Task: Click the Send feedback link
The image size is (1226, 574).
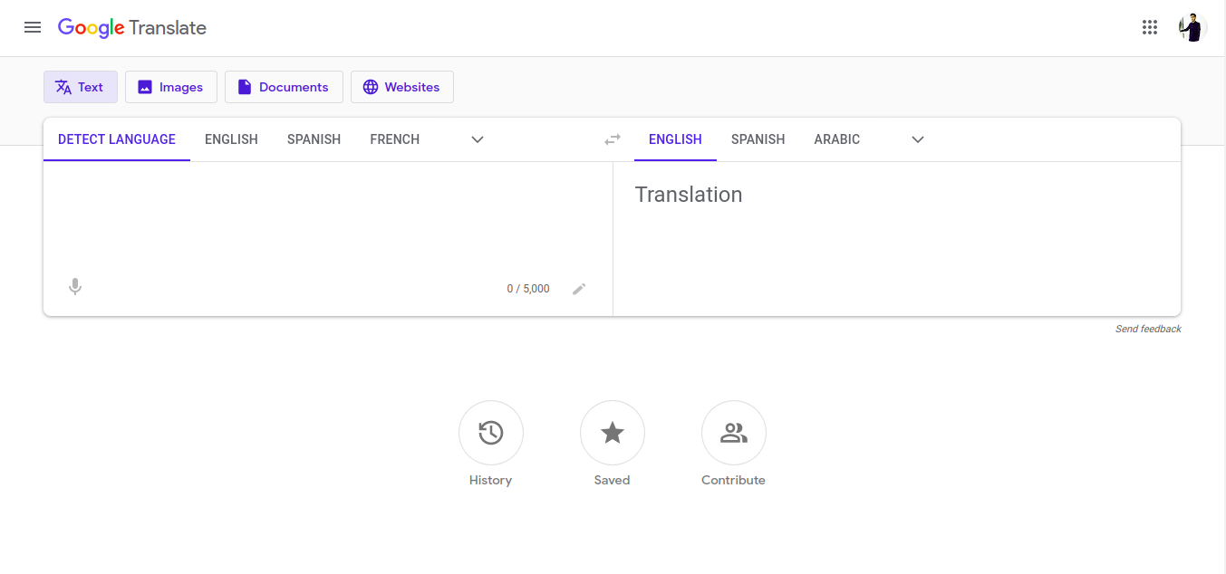Action: tap(1148, 329)
